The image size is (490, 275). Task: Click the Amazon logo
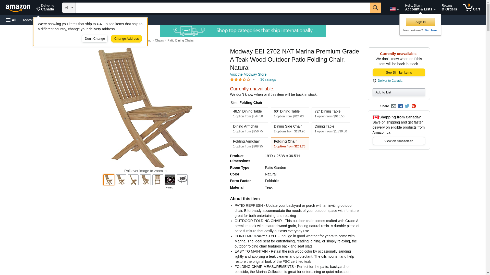18,8
